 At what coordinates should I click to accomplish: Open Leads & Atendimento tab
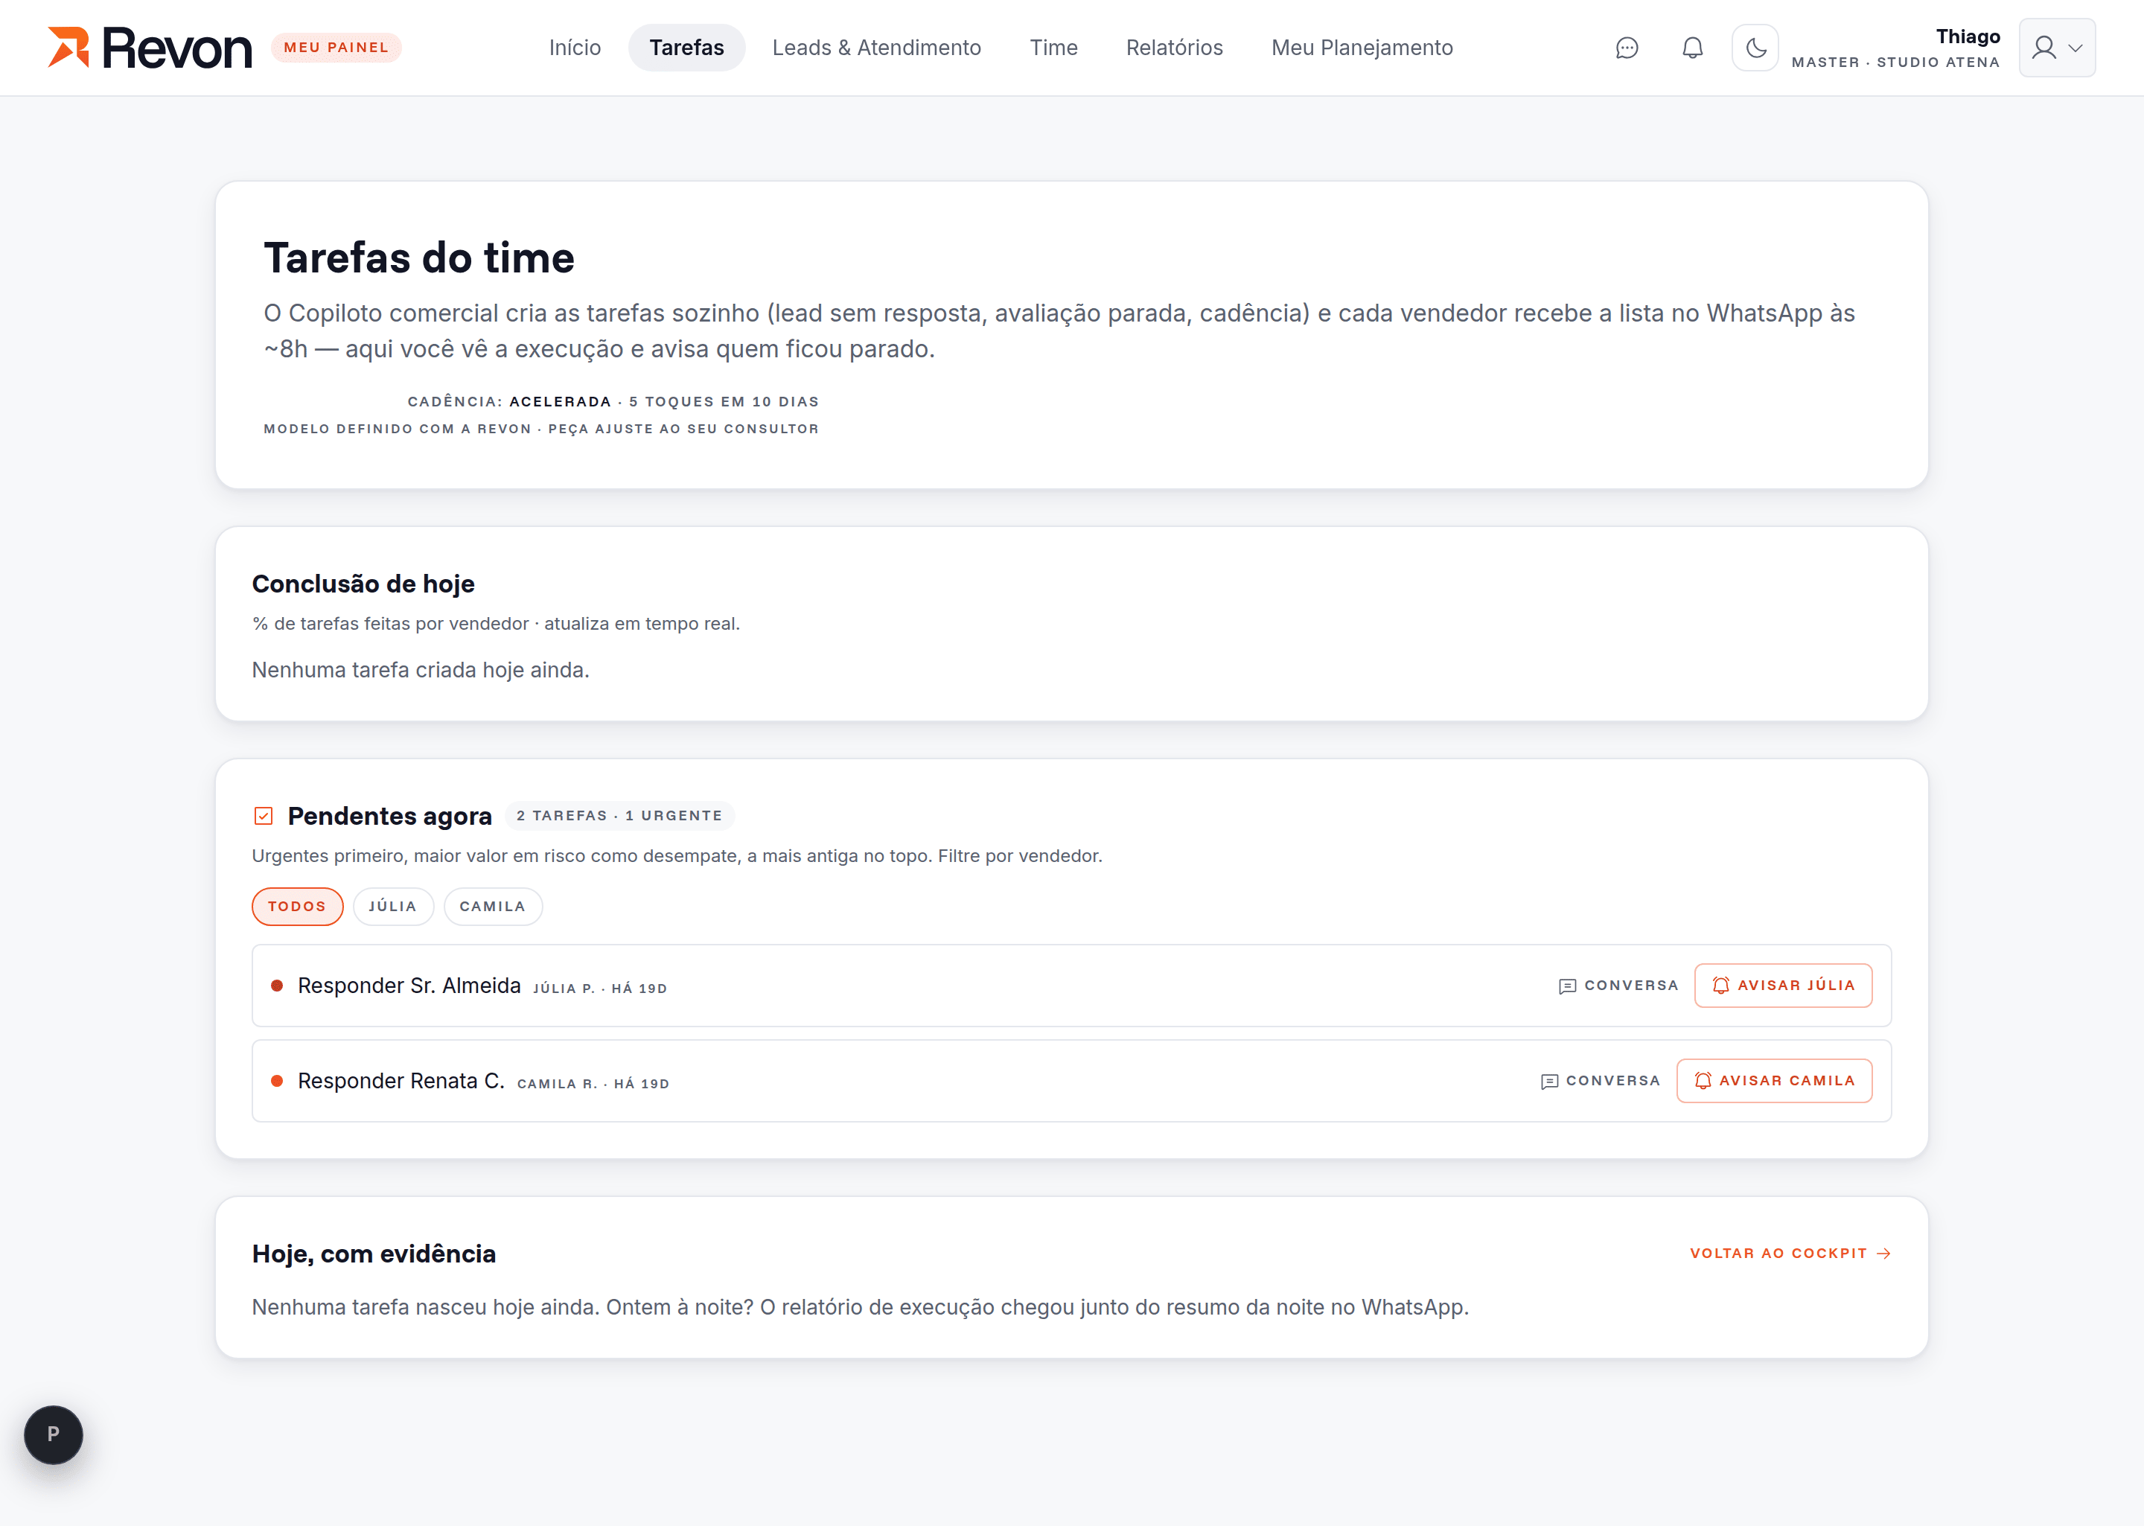click(876, 48)
